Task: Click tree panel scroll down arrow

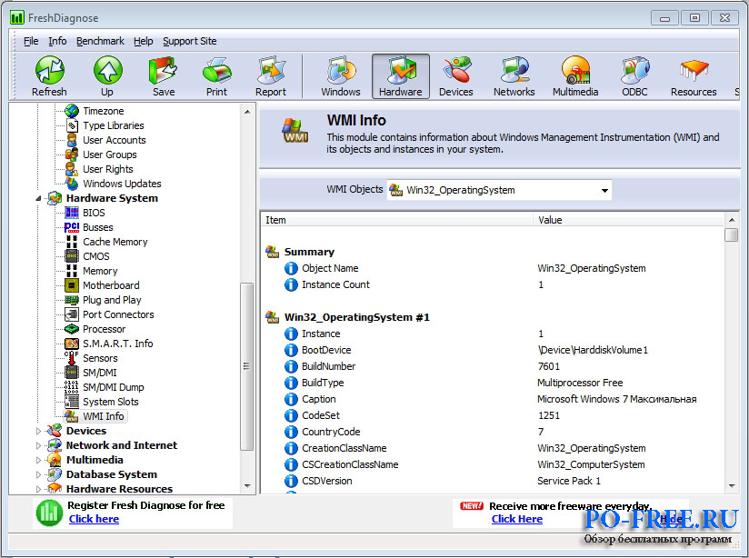Action: coord(247,486)
